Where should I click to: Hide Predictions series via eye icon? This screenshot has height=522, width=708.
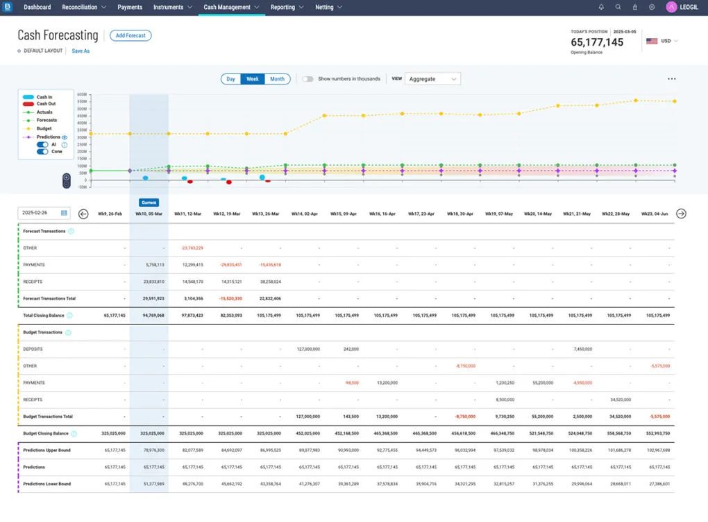tap(65, 137)
